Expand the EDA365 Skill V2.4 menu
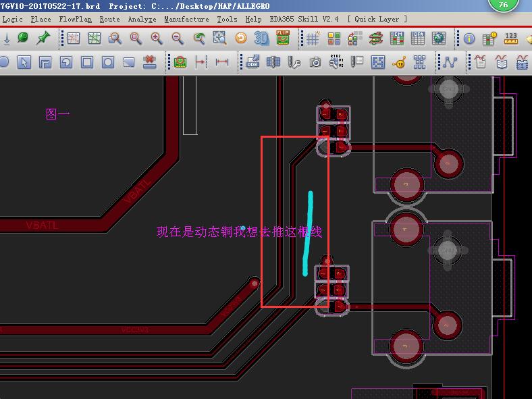Screen dimensions: 532x399 pyautogui.click(x=303, y=19)
